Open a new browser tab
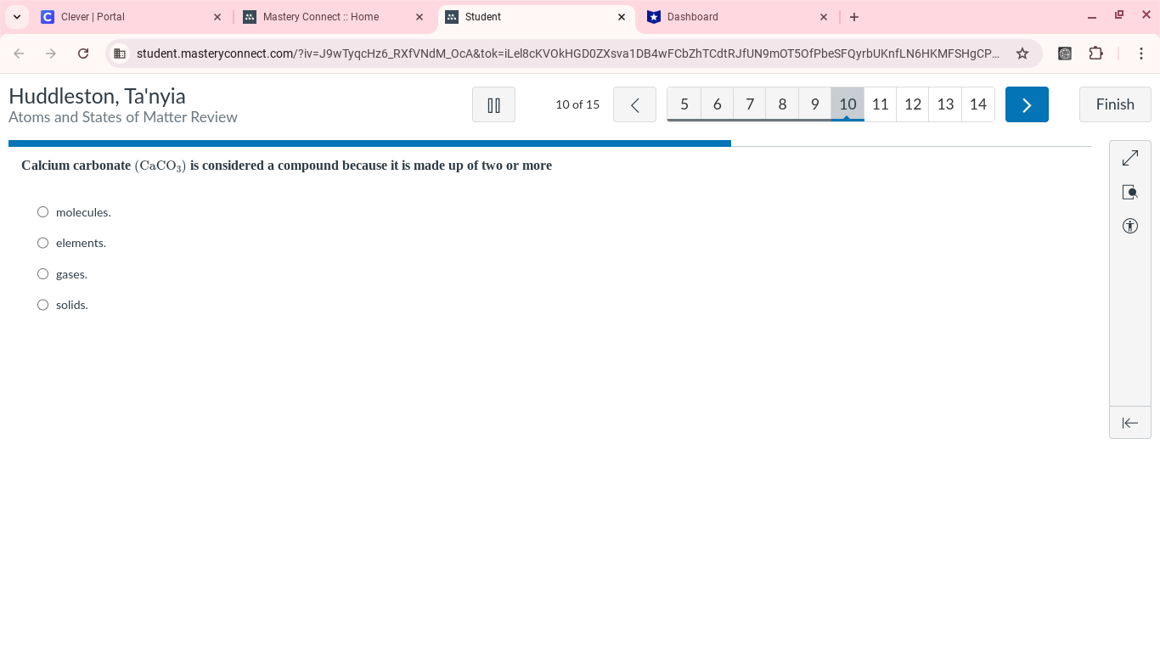 [x=854, y=17]
